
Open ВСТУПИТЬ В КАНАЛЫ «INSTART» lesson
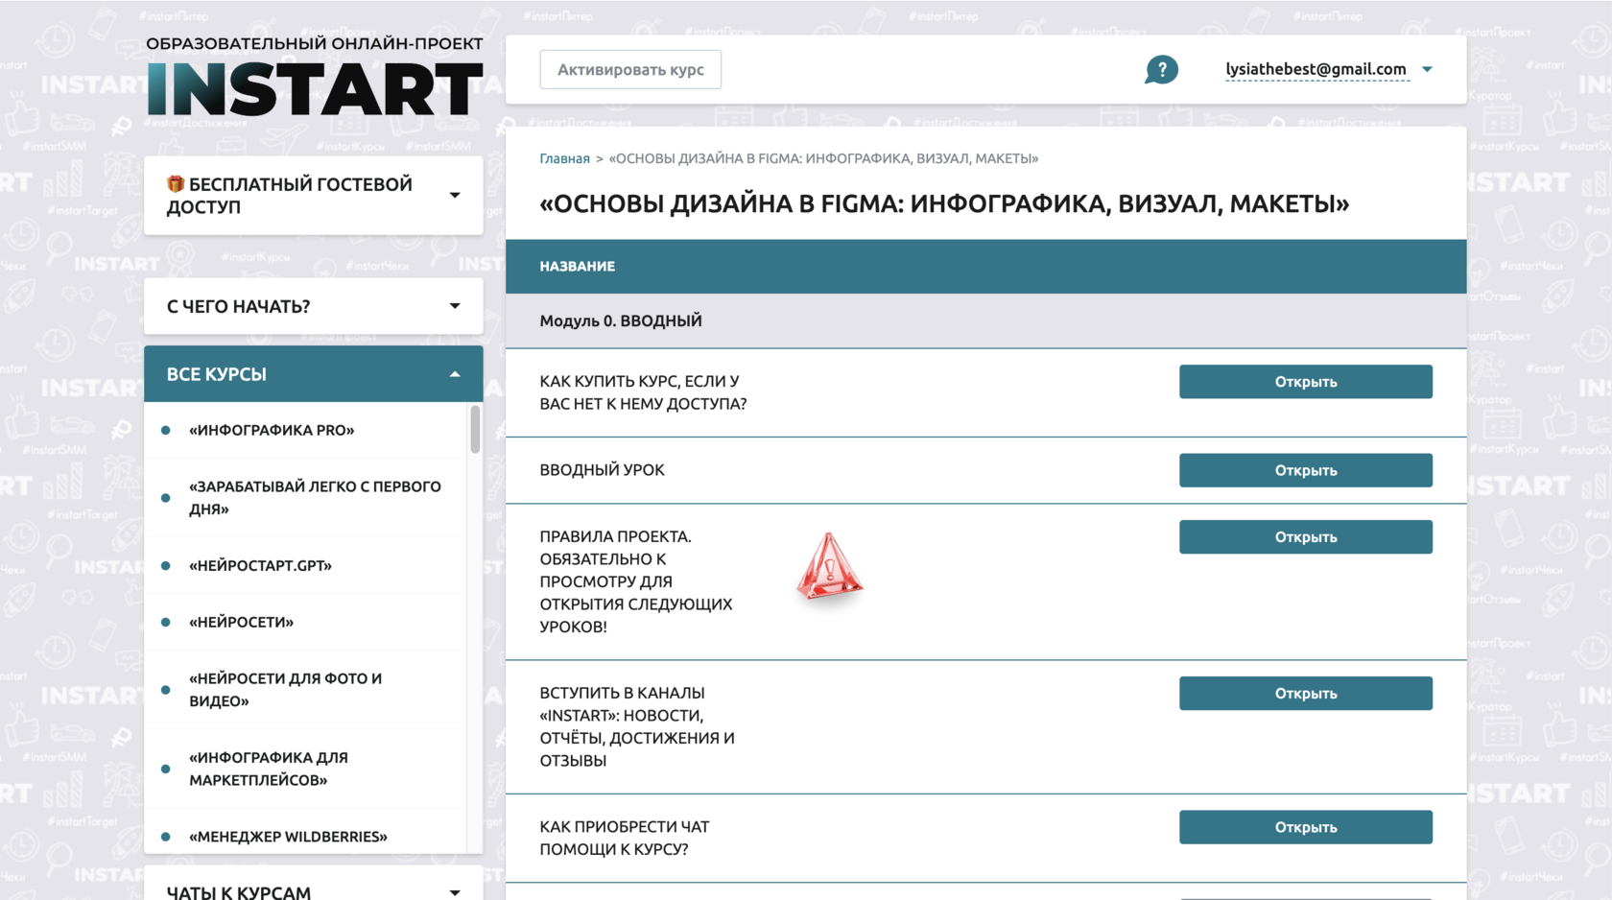pyautogui.click(x=1305, y=694)
